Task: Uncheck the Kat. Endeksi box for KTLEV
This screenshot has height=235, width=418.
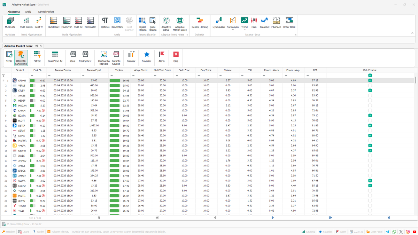Action: click(370, 91)
